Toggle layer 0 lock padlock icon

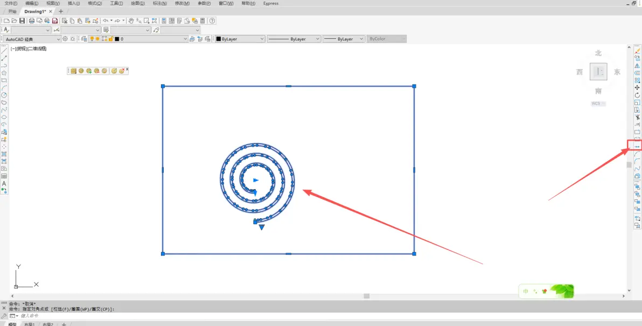point(110,39)
